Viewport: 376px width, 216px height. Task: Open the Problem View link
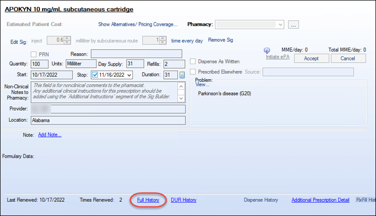(x=202, y=85)
